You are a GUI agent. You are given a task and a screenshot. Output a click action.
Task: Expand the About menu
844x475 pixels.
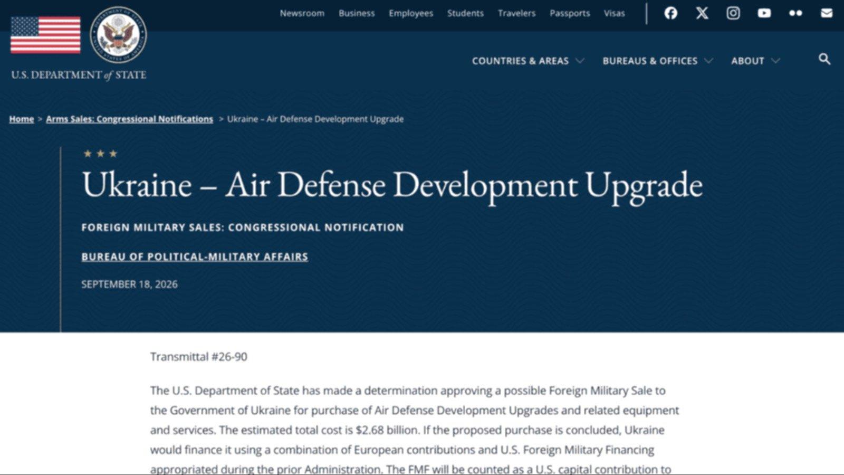click(755, 61)
